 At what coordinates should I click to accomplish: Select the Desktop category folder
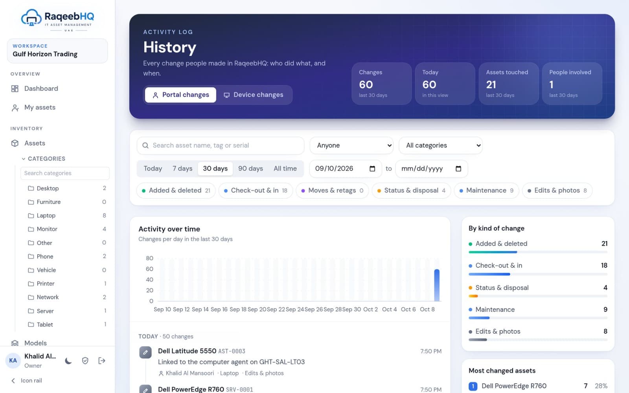[x=67, y=188]
